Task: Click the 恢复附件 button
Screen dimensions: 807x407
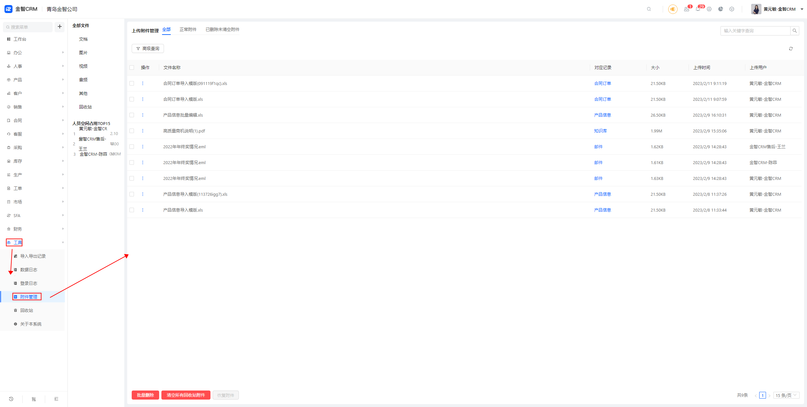Action: 226,395
